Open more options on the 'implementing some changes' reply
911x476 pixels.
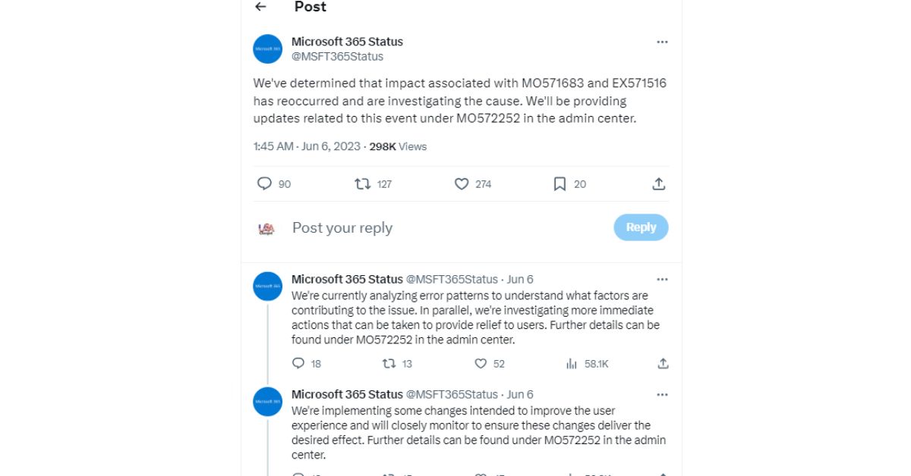pyautogui.click(x=662, y=394)
